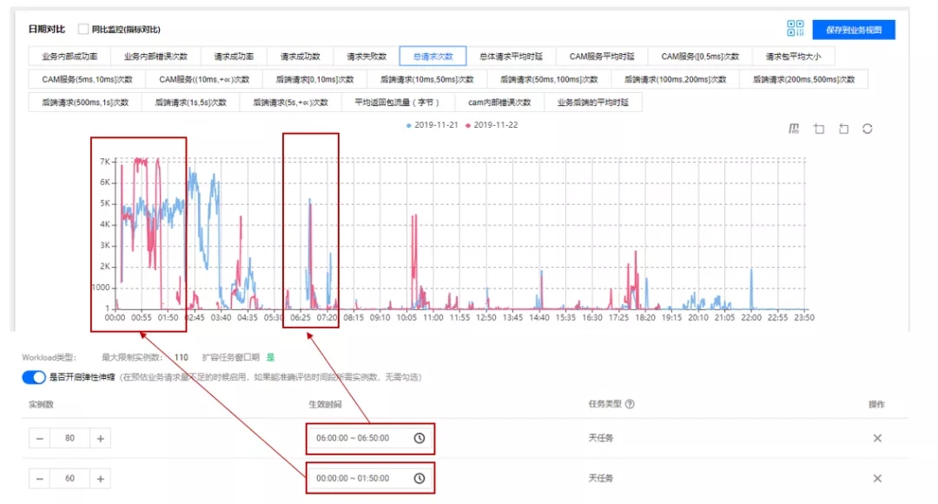
Task: Click the instance count field showing 60
Action: [70, 478]
